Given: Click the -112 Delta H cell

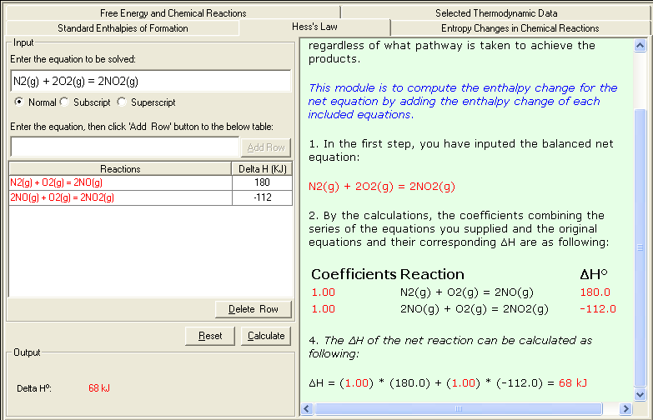Looking at the screenshot, I should coord(262,197).
